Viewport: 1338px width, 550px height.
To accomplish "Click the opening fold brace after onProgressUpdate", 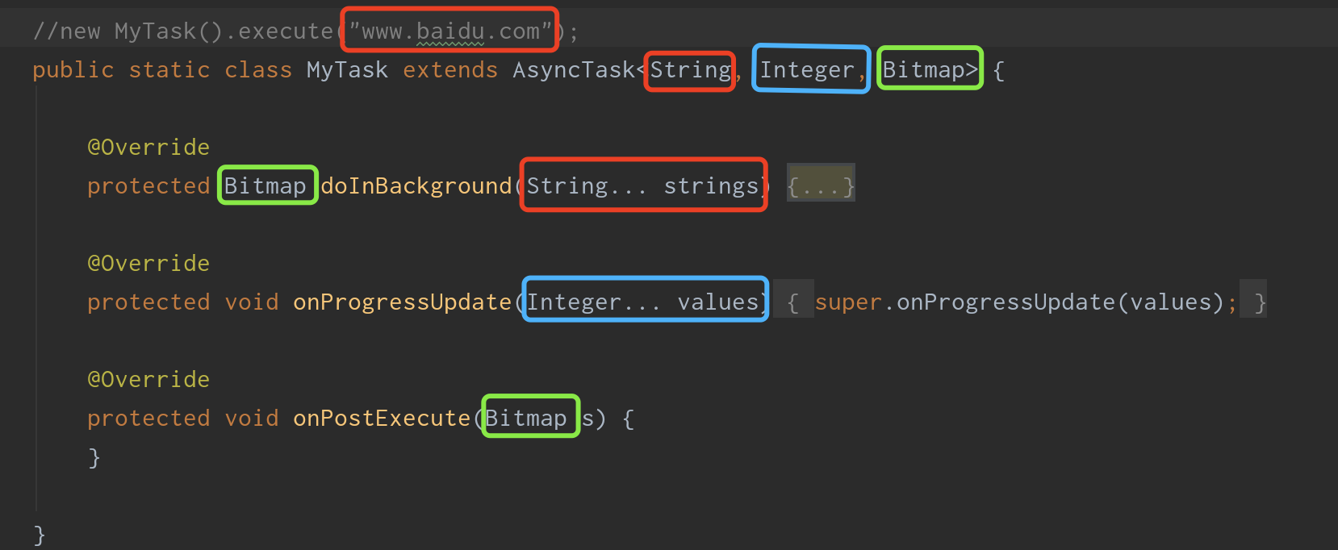I will pyautogui.click(x=793, y=302).
